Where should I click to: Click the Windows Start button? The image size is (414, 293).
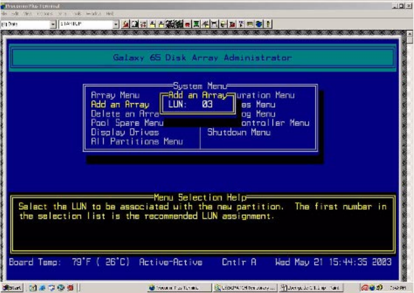point(11,287)
